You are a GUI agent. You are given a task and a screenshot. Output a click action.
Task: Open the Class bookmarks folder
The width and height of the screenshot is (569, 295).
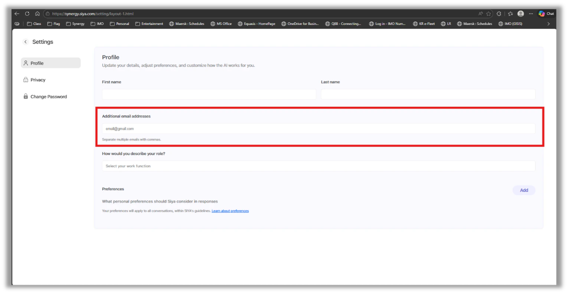34,24
